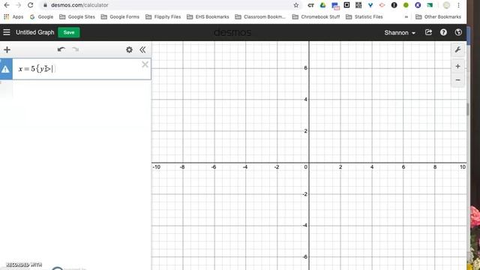The image size is (480, 270).
Task: Bookmark this page with the star
Action: [296, 5]
